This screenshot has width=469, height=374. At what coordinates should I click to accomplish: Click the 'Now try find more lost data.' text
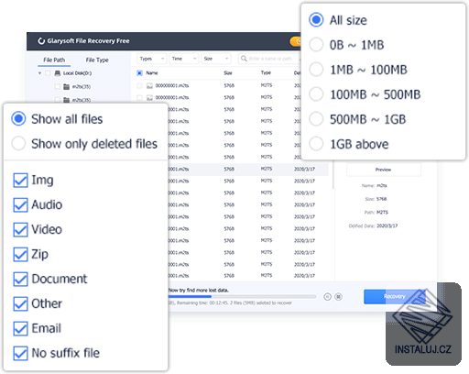(x=199, y=291)
